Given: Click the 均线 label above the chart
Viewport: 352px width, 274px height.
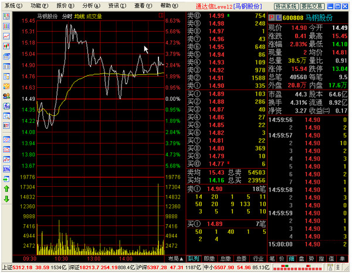Looking at the screenshot, I should [x=79, y=16].
